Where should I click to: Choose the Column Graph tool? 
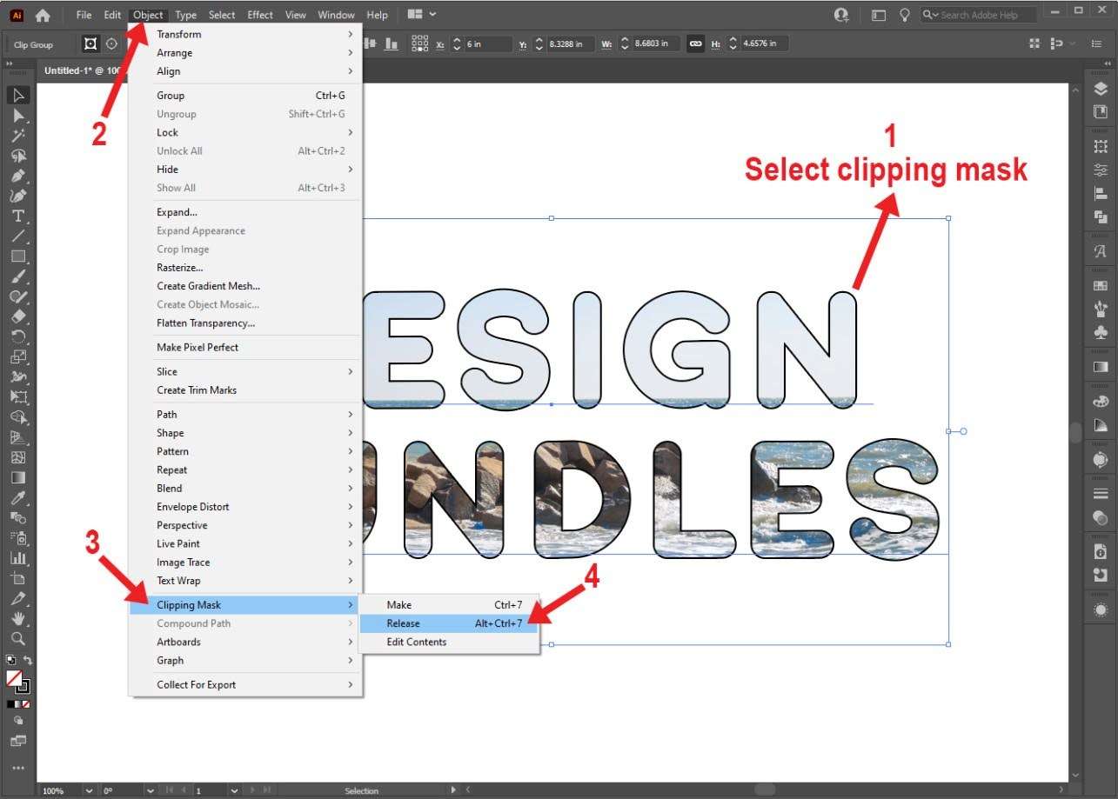coord(18,558)
